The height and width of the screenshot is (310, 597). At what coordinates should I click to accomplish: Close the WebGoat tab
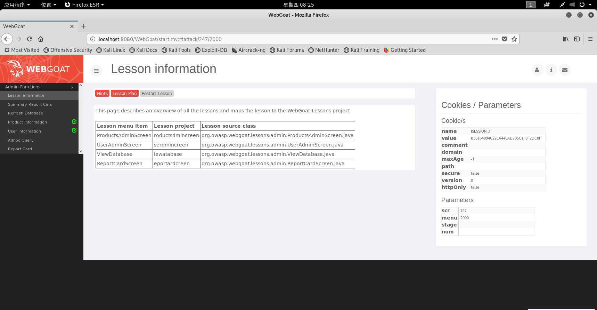(x=72, y=26)
